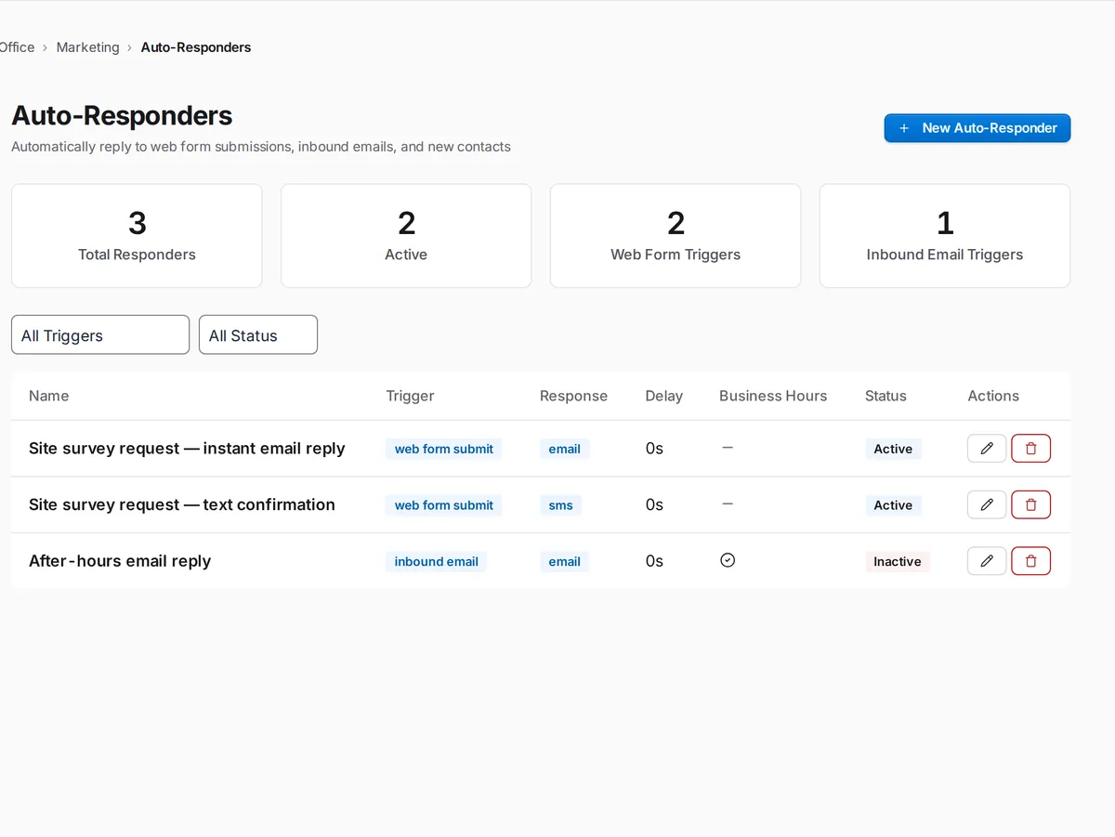Edit the After-hours email reply responder
Image resolution: width=1115 pixels, height=837 pixels.
987,561
